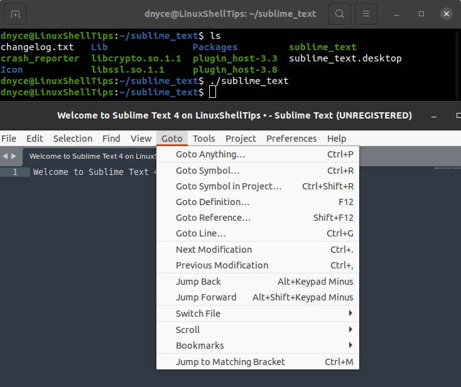The width and height of the screenshot is (461, 387).
Task: Select Previous Modification
Action: coord(258,265)
